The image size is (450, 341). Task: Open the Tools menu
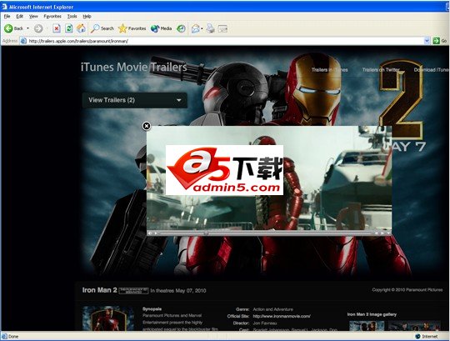coord(72,17)
